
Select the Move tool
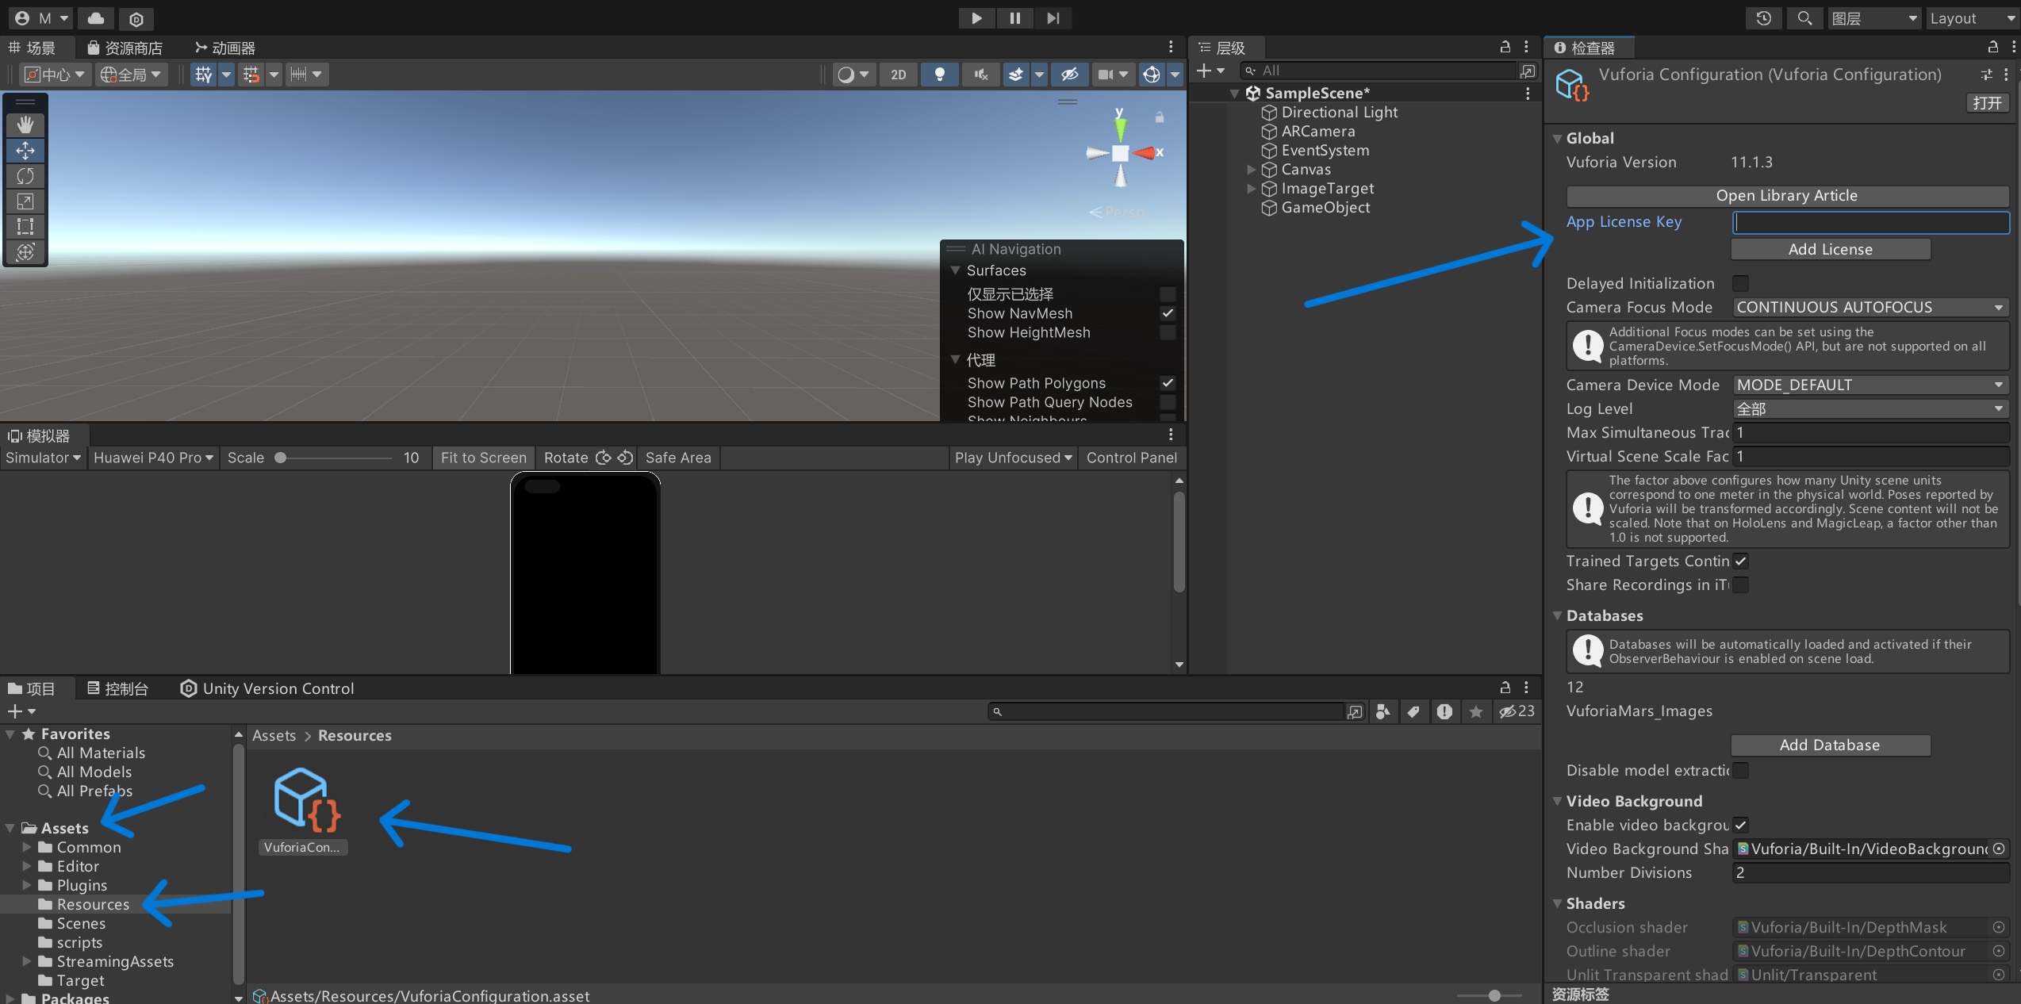(25, 150)
